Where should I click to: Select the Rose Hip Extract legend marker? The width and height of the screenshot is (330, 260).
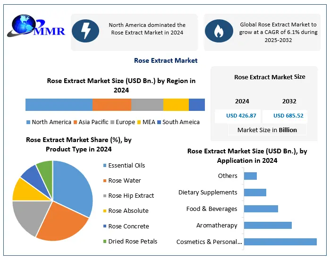click(104, 196)
